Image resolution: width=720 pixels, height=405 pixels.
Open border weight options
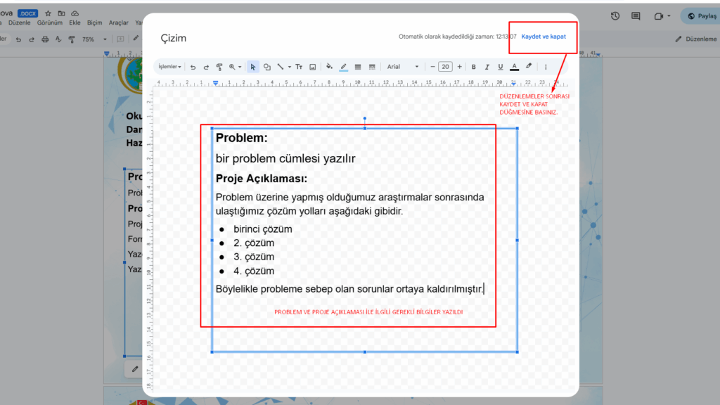pos(358,67)
